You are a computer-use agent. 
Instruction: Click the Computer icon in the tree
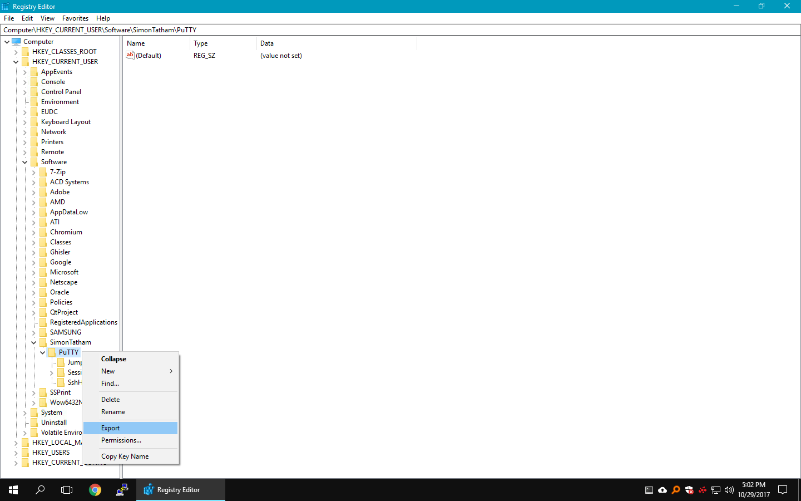click(x=16, y=42)
